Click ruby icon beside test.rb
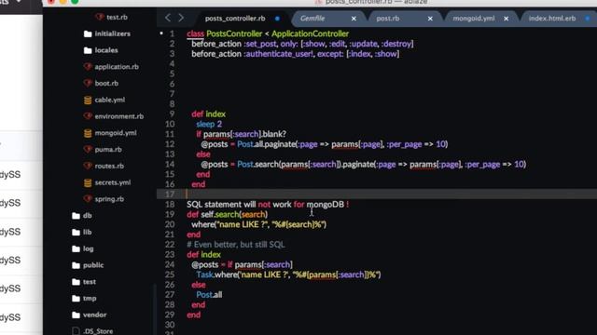 click(100, 17)
